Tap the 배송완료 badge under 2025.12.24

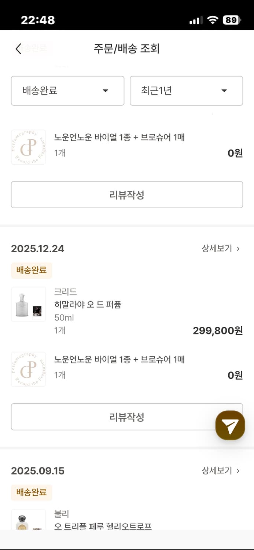(x=32, y=270)
